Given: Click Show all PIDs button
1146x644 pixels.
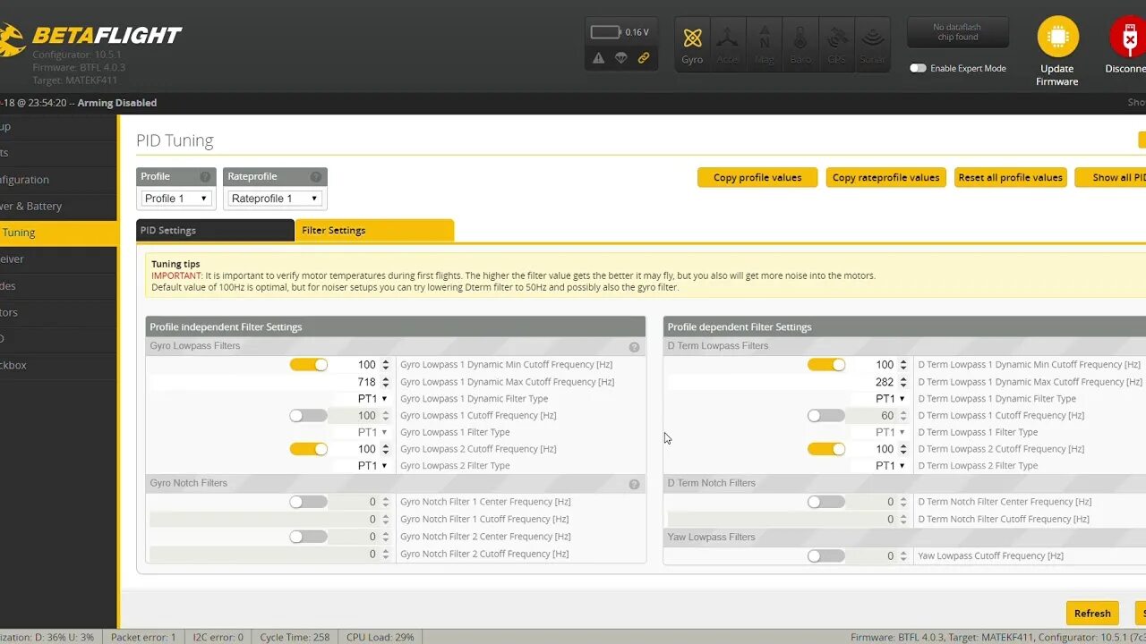Looking at the screenshot, I should [x=1111, y=177].
